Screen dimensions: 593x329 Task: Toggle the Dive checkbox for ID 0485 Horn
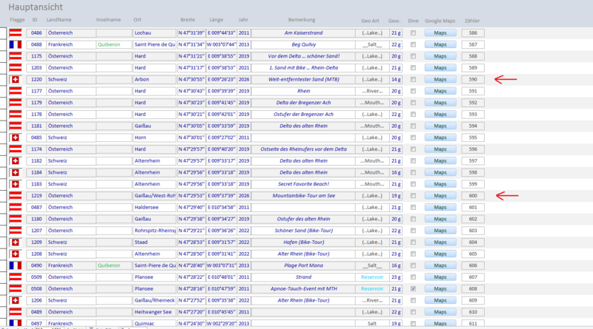414,138
